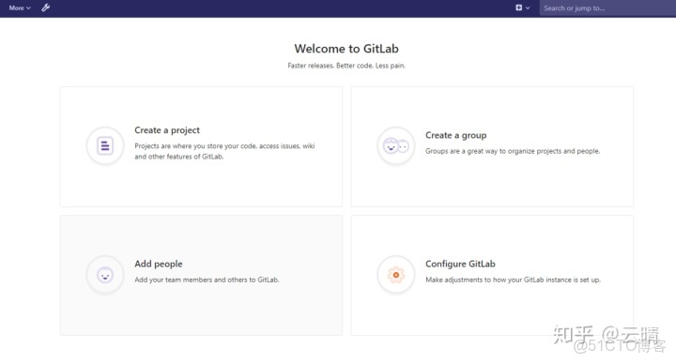676x363 pixels.
Task: Click the Create a project document icon
Action: tap(105, 145)
